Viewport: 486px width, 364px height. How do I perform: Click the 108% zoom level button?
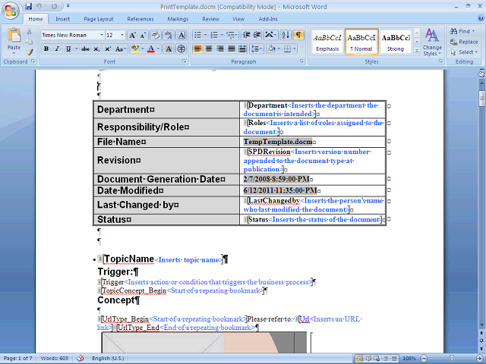click(x=409, y=359)
